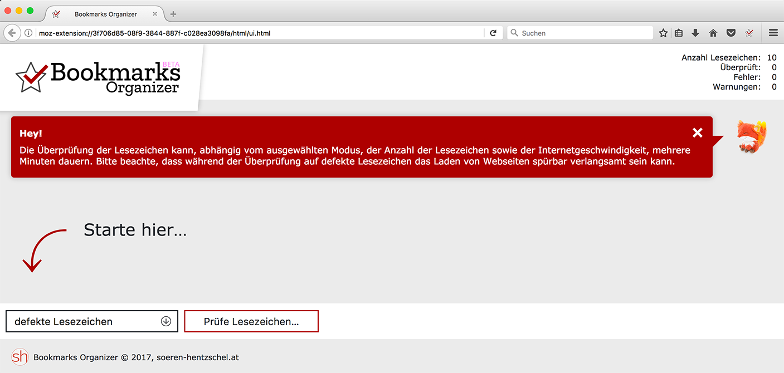Image resolution: width=784 pixels, height=373 pixels.
Task: Click the moz-extension URL address field
Action: click(259, 33)
